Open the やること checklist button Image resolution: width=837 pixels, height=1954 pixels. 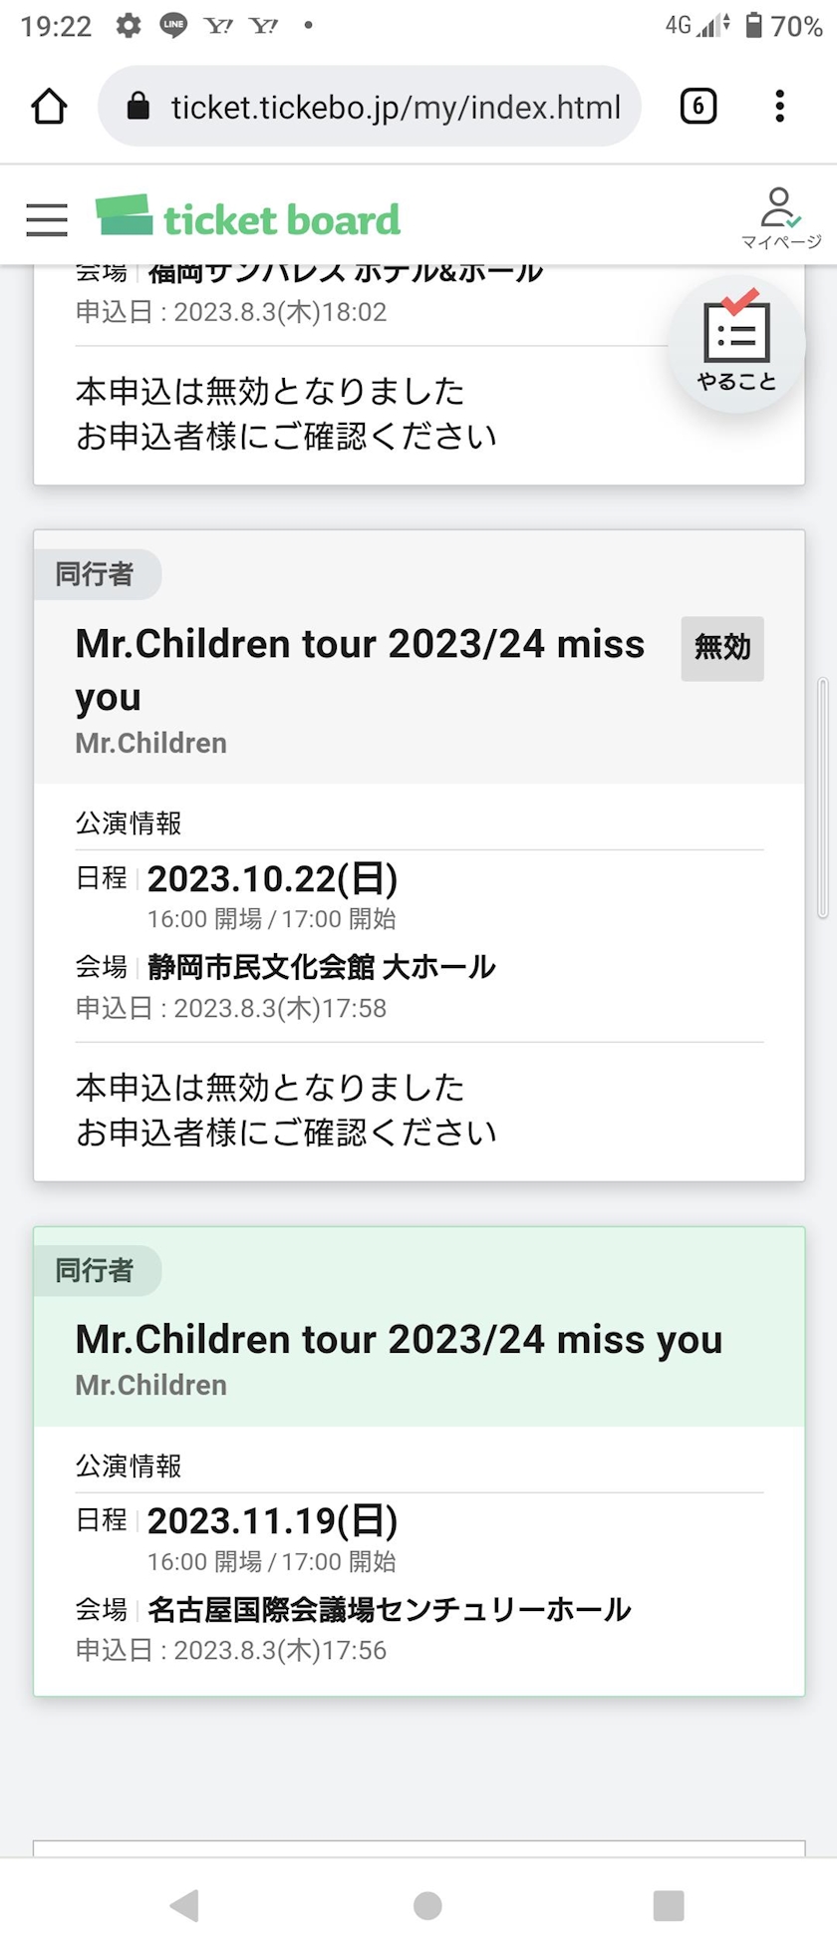pyautogui.click(x=736, y=344)
